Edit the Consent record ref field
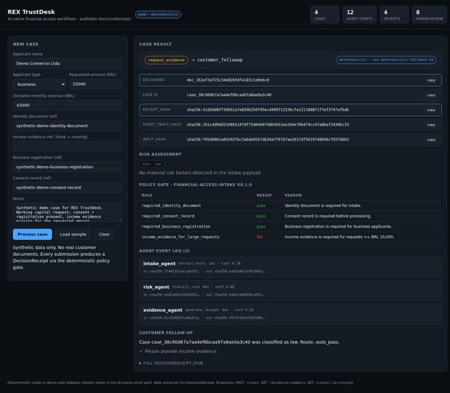450x393 pixels. coord(67,187)
